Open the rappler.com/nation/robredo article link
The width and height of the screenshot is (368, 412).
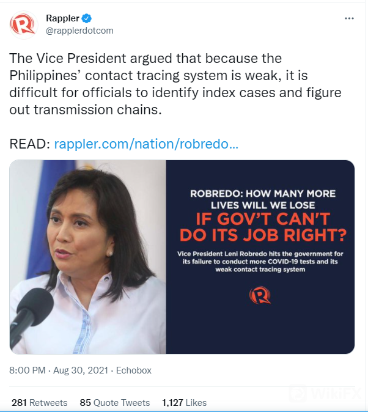point(146,144)
